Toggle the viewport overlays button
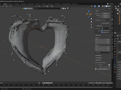Viewport: 121px width, 90px height. [x=99, y=6]
